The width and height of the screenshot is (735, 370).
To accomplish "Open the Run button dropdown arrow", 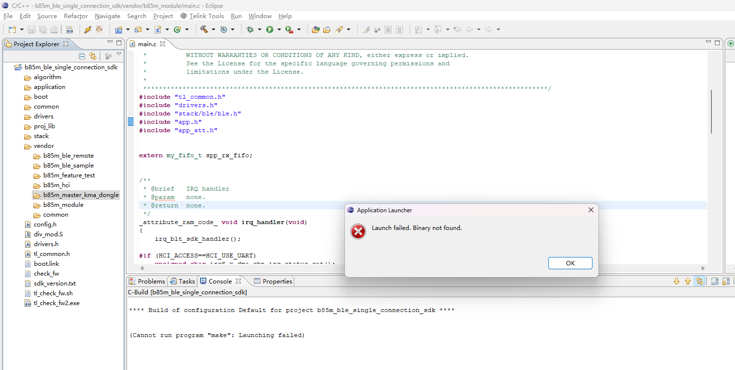I will [x=279, y=29].
